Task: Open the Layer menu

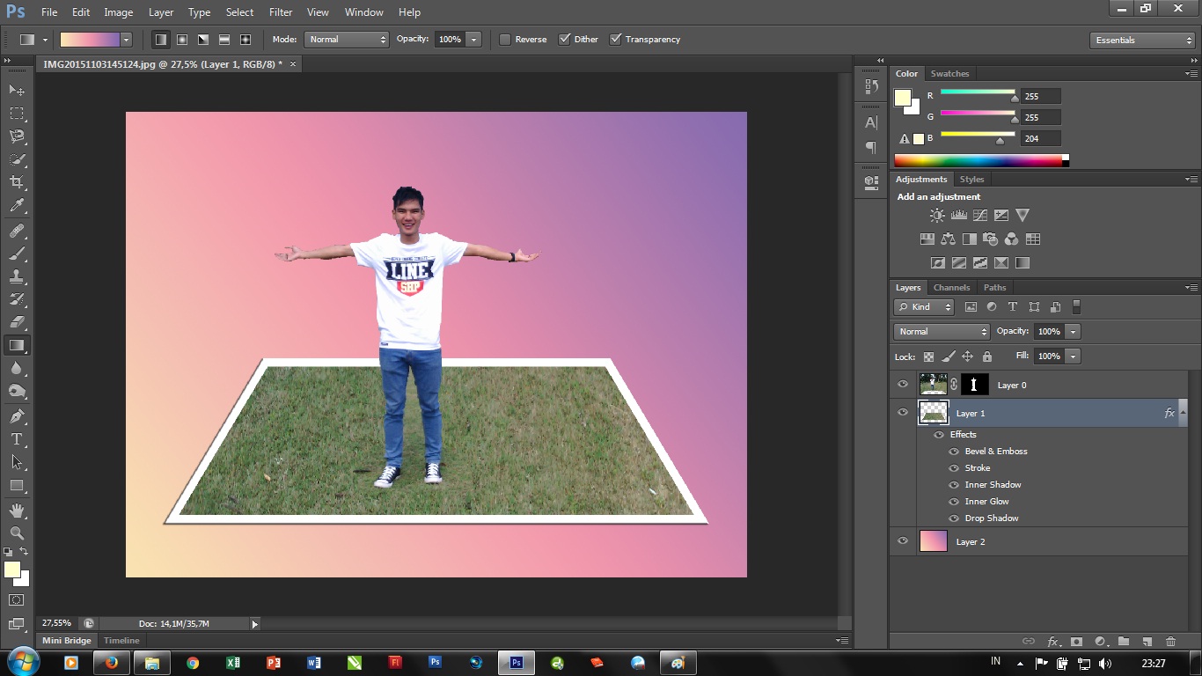Action: coord(161,12)
